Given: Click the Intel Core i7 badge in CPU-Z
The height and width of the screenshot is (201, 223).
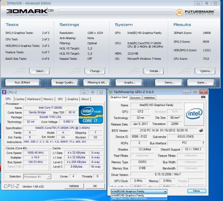Looking at the screenshot, I should (91, 114).
